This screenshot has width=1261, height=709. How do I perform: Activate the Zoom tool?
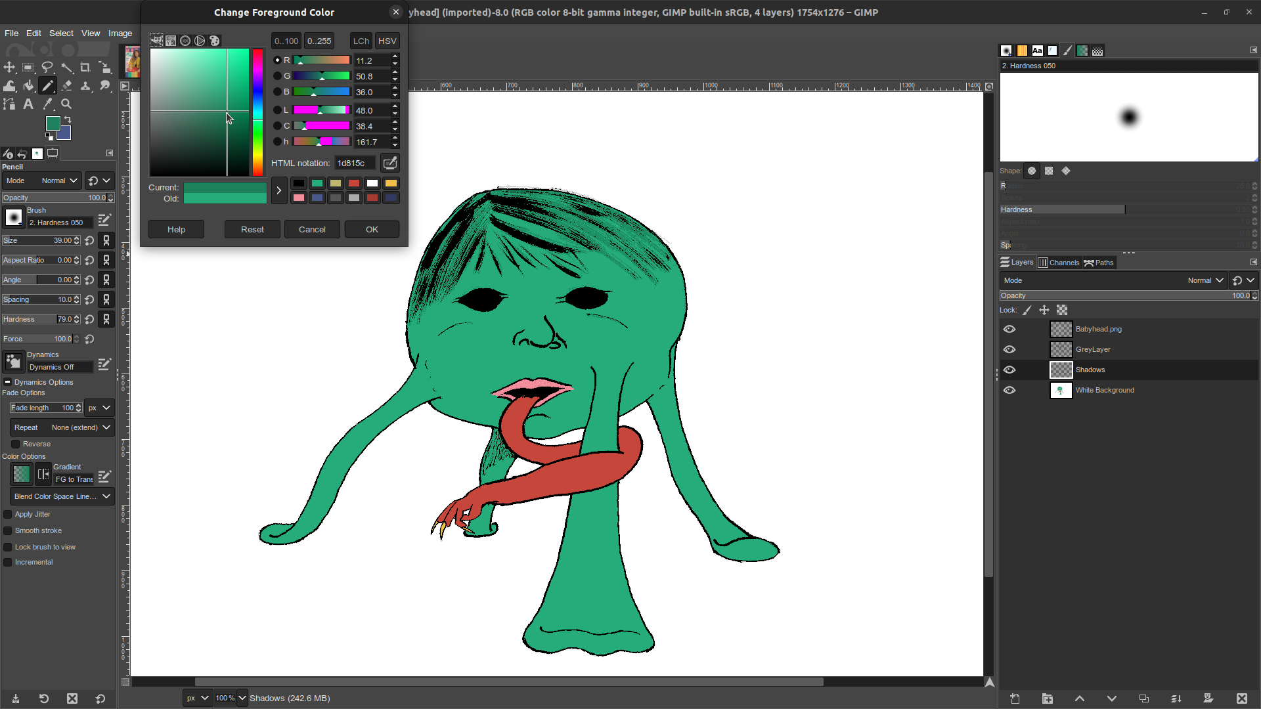coord(66,104)
